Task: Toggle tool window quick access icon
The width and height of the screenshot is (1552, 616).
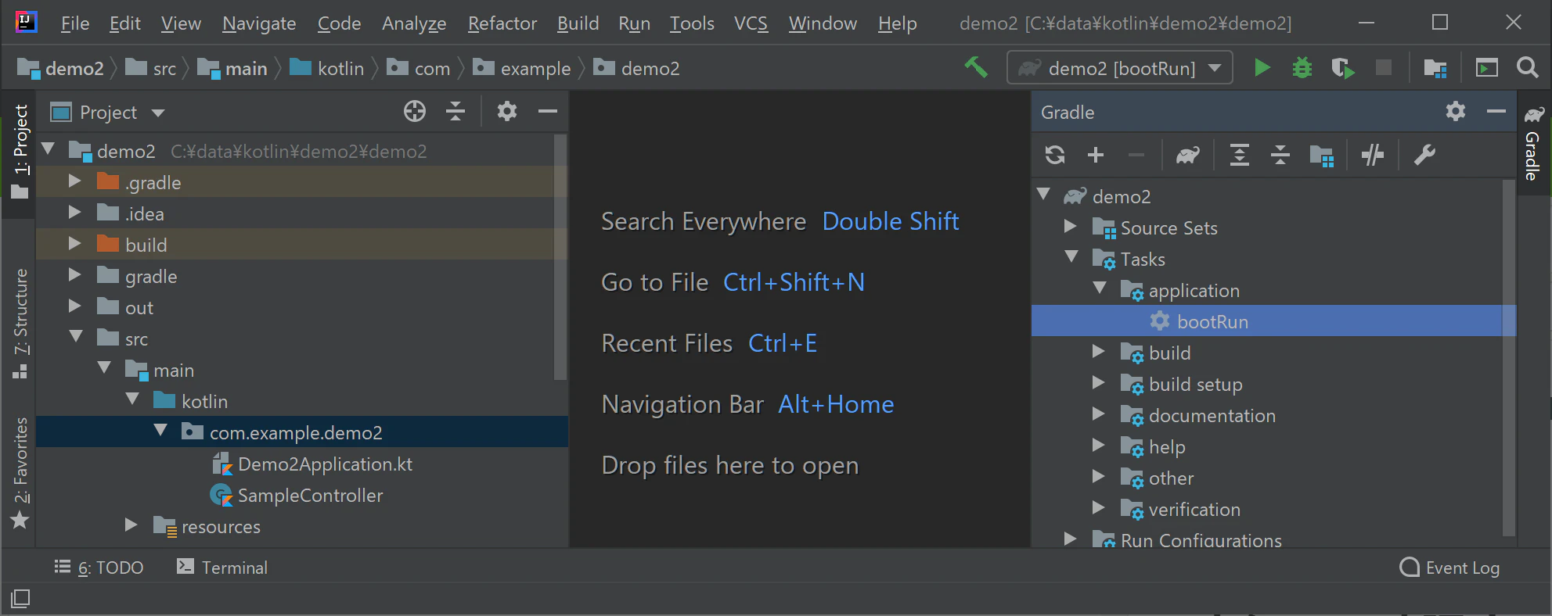Action: click(21, 599)
